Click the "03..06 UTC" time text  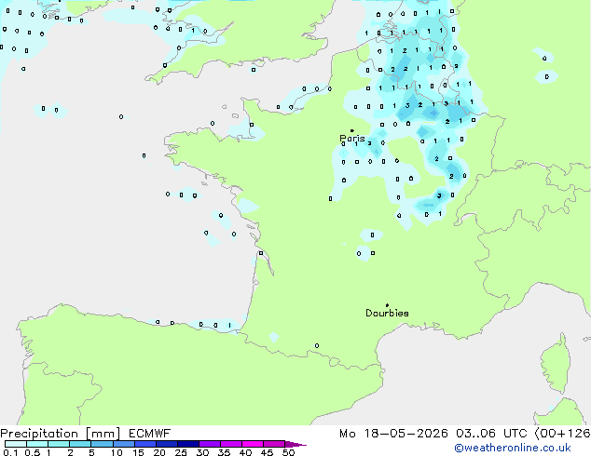pyautogui.click(x=491, y=434)
